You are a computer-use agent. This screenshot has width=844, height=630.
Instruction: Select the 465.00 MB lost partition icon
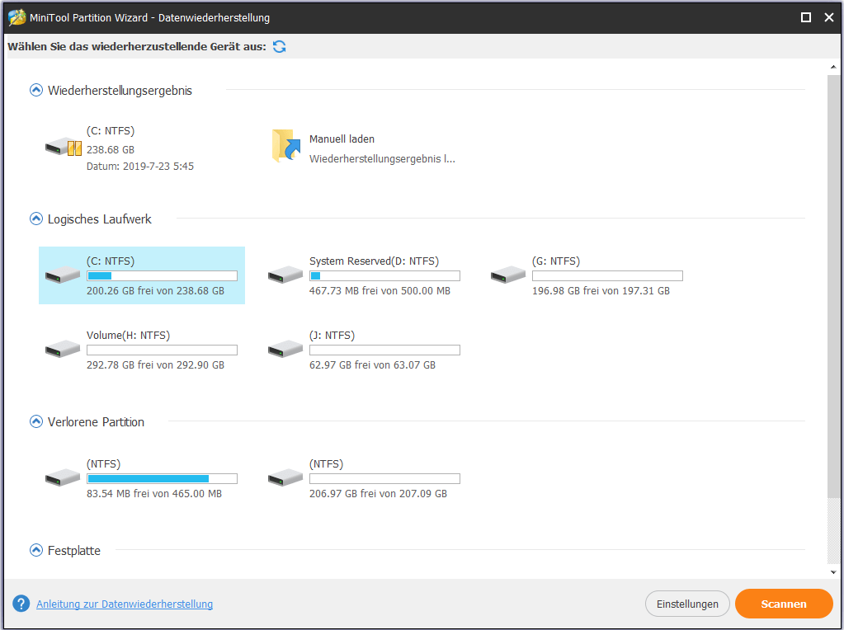coord(63,477)
